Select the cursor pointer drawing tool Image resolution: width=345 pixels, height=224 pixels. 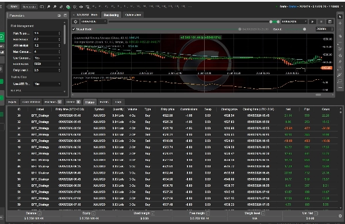pos(340,17)
